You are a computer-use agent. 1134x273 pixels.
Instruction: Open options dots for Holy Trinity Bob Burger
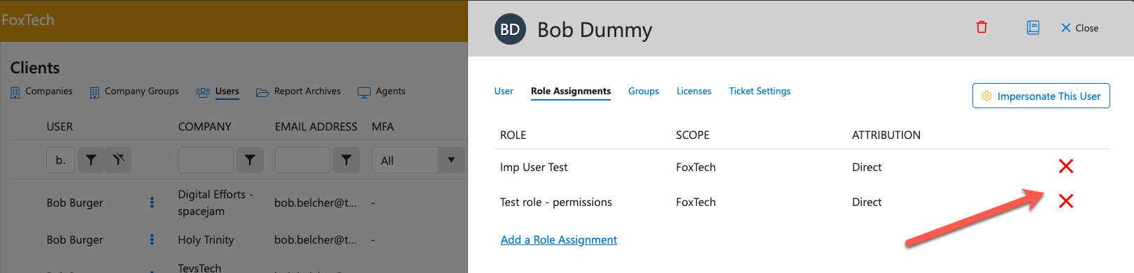point(152,239)
